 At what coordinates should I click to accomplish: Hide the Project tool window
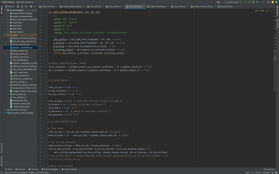tap(35, 6)
